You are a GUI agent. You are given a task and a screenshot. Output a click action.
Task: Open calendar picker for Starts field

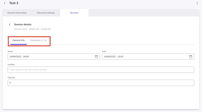point(96,56)
